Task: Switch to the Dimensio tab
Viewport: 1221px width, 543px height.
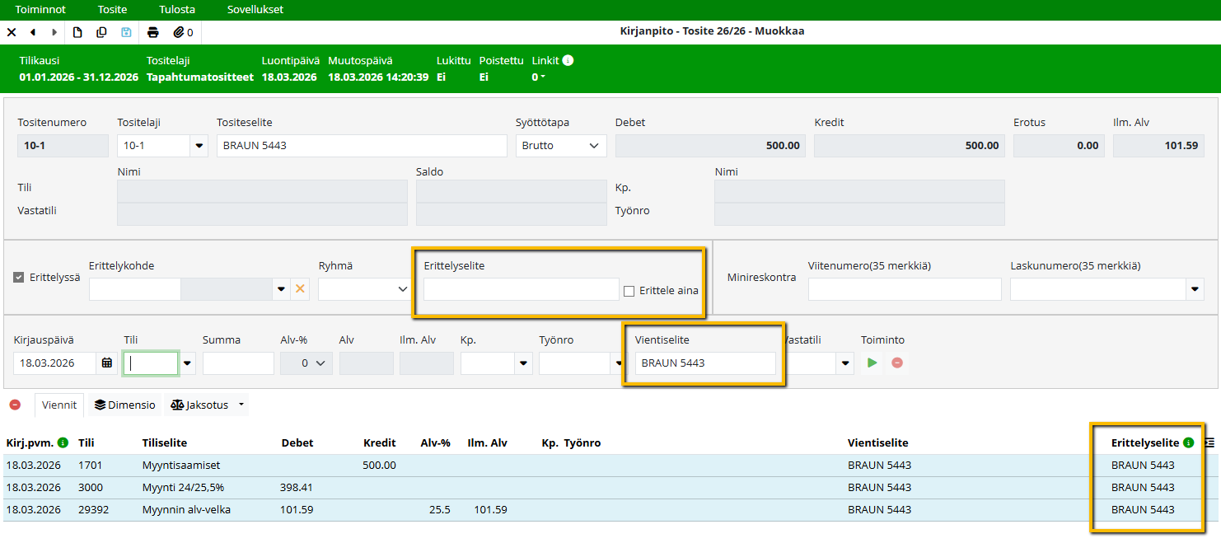Action: [124, 405]
